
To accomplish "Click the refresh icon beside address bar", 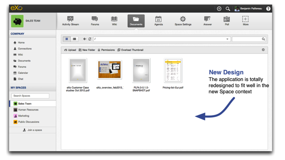I will click(x=90, y=39).
